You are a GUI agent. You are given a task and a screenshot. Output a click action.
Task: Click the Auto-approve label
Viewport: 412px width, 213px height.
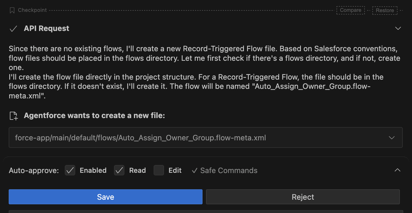click(34, 170)
